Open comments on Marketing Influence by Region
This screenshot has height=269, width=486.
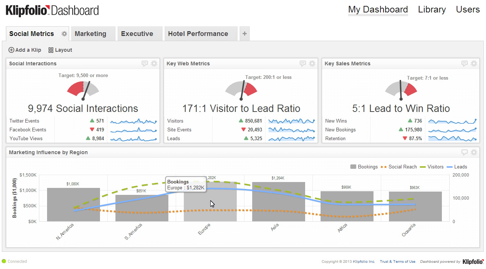pyautogui.click(x=464, y=152)
